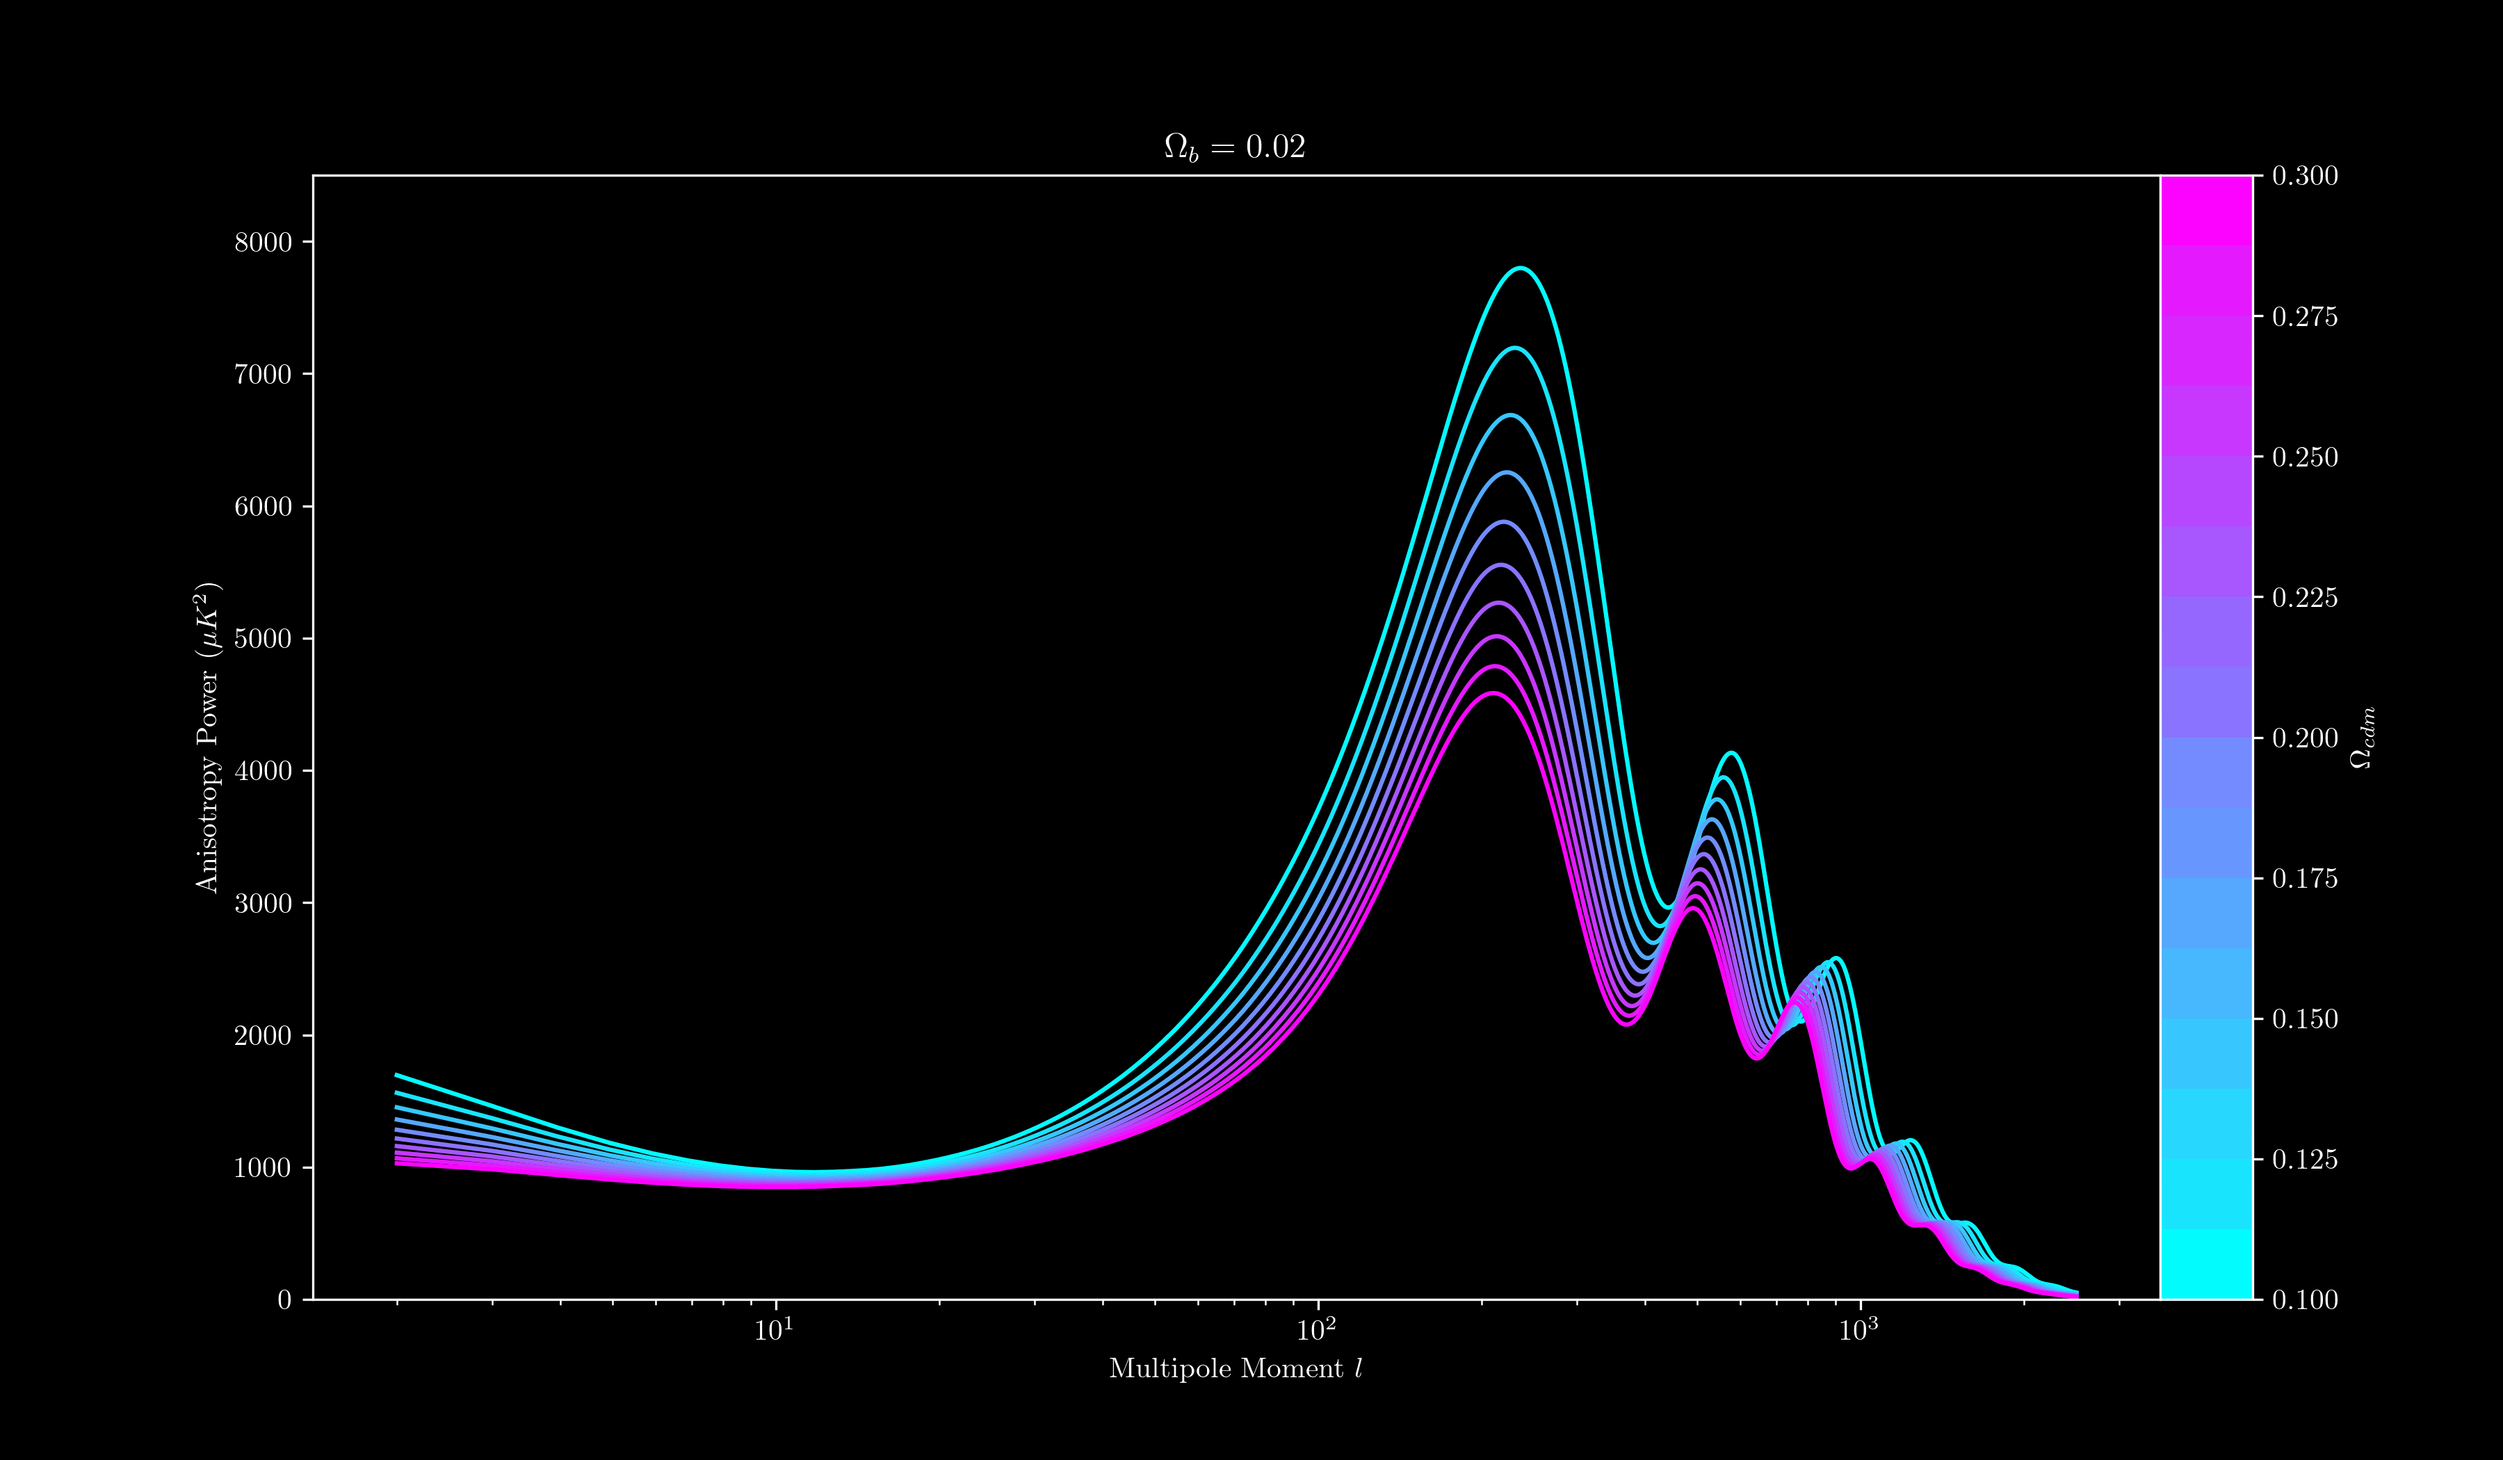Screen dimensions: 2503x1460
Task: Click the colorbar tick label 0.175
Action: (x=2306, y=879)
